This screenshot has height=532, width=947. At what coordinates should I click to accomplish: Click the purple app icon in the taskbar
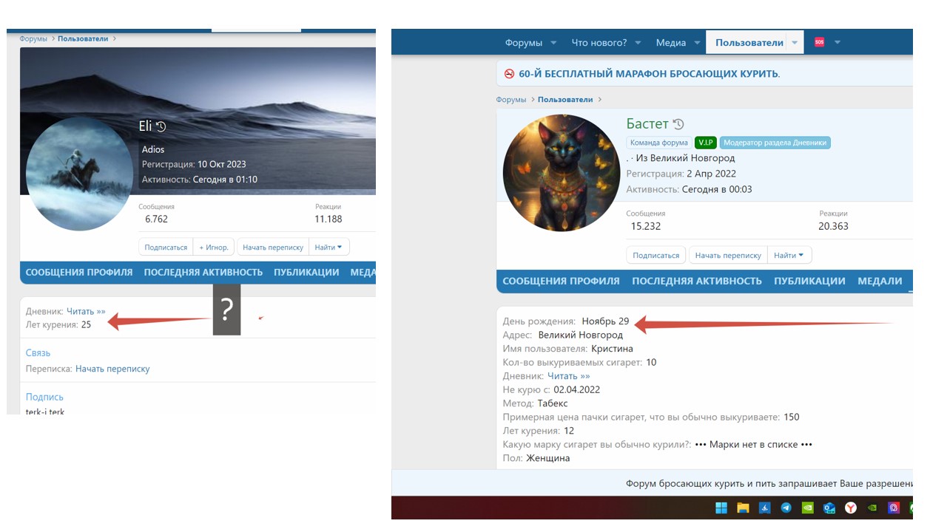point(894,508)
